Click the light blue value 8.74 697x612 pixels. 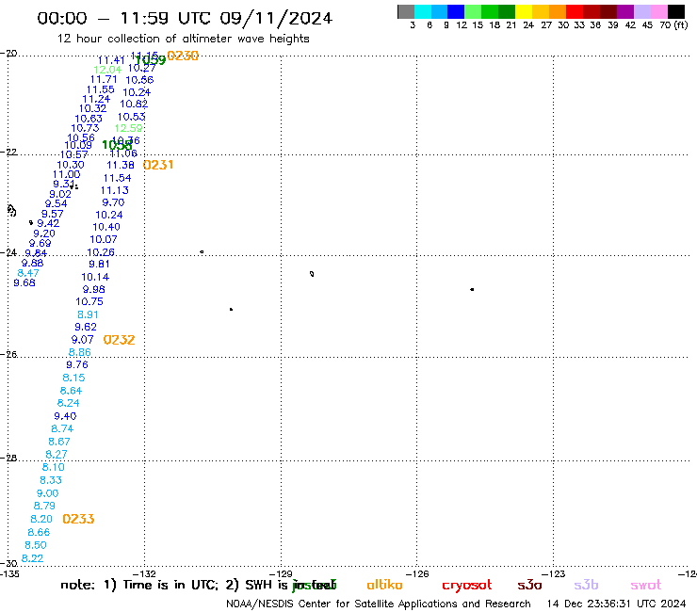click(x=62, y=429)
